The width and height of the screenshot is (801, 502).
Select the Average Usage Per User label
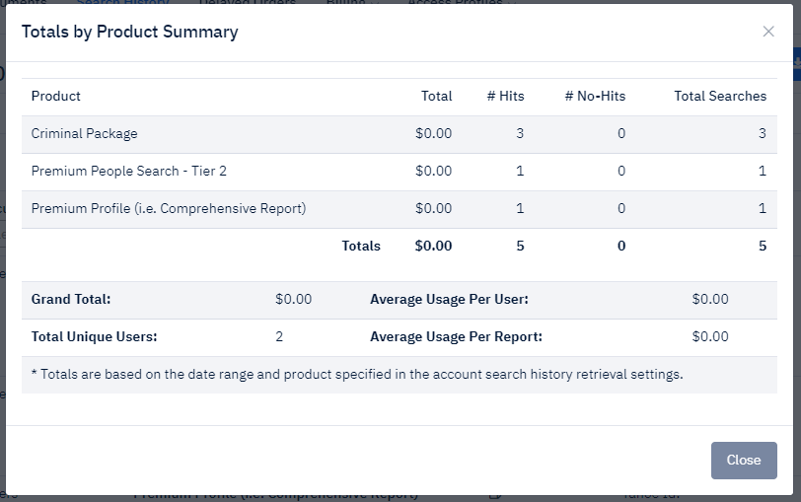coord(449,299)
